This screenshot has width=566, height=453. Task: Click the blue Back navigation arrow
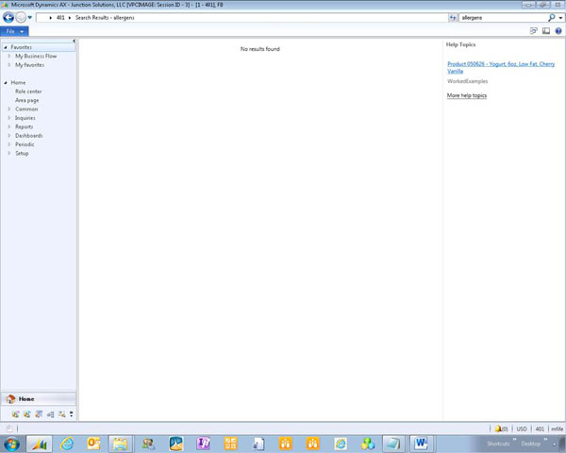pyautogui.click(x=8, y=17)
